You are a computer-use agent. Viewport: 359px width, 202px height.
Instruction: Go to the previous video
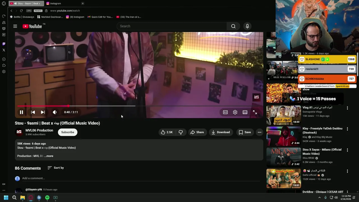click(33, 112)
